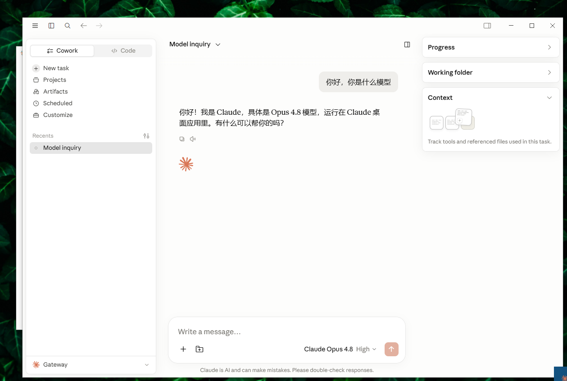Open Artifacts in the sidebar
Screen dimensions: 567x381
(x=91, y=92)
